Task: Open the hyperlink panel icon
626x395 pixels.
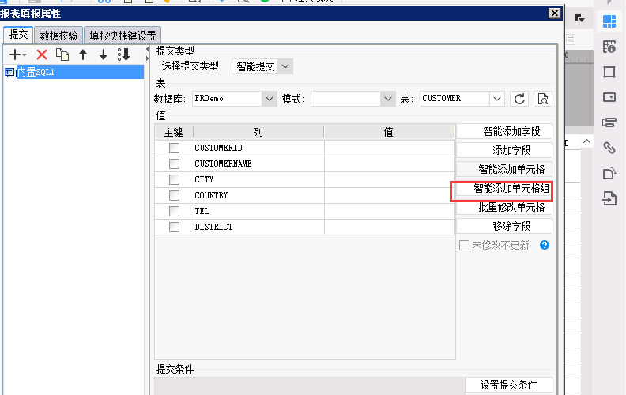Action: [x=609, y=148]
